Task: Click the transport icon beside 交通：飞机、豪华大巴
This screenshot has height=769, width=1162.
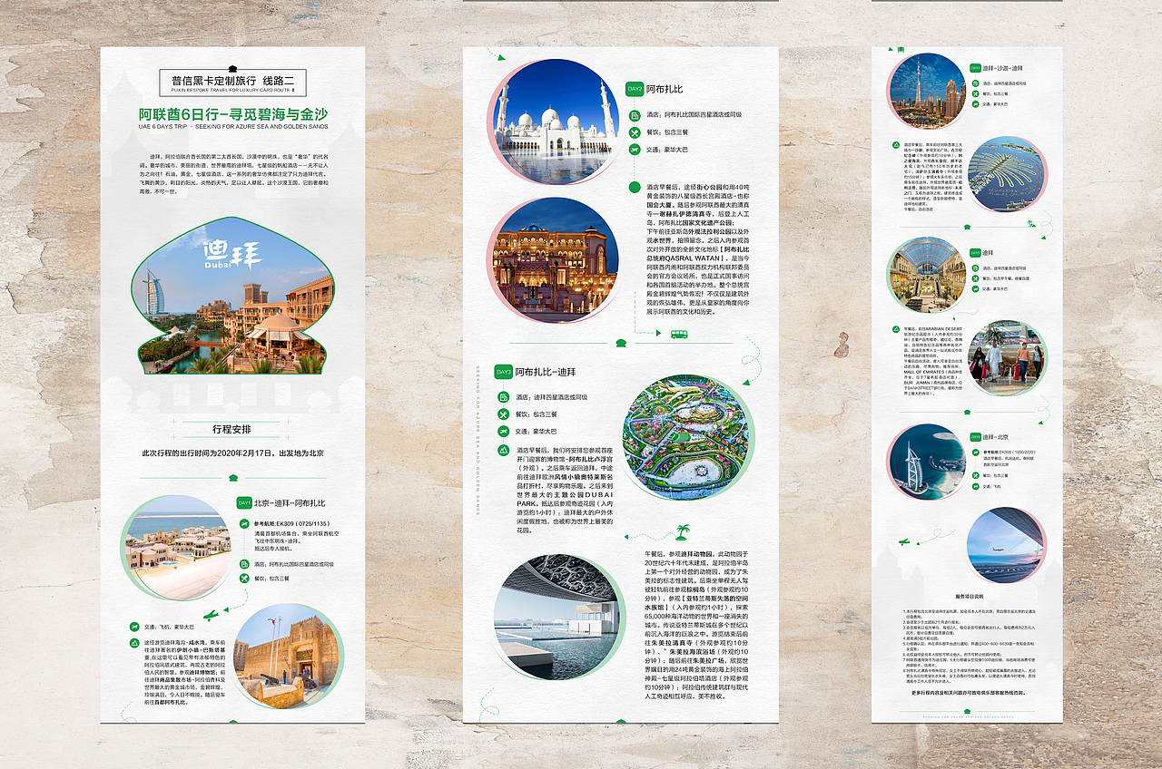Action: click(x=135, y=626)
